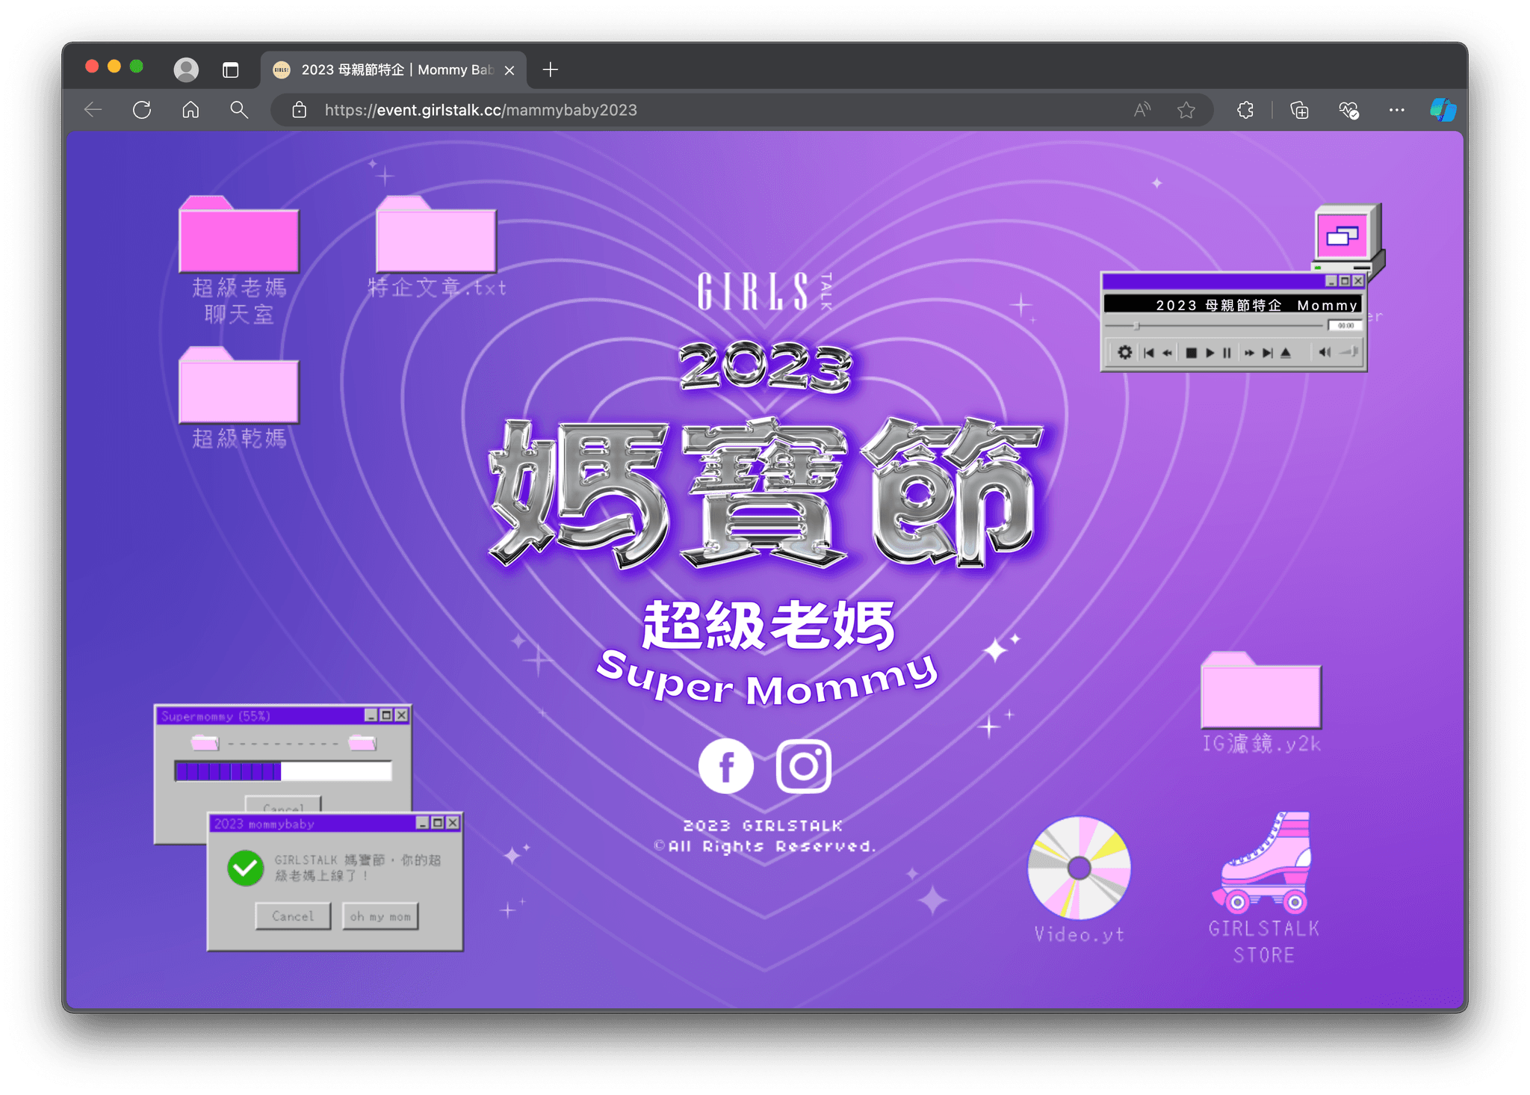Select the 2023 母親節特企 browser tab
Image resolution: width=1530 pixels, height=1095 pixels.
tap(394, 70)
